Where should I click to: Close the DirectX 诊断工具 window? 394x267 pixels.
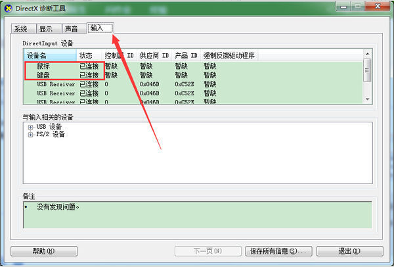point(378,6)
